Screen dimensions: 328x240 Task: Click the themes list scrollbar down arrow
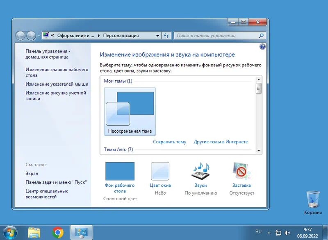259,151
